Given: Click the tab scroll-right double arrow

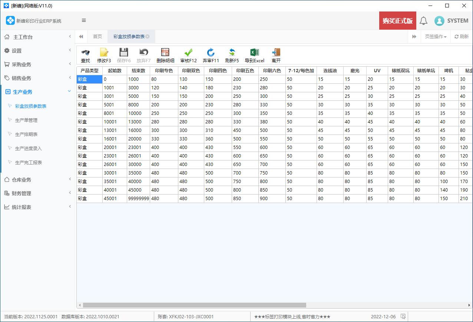Looking at the screenshot, I should (414, 36).
